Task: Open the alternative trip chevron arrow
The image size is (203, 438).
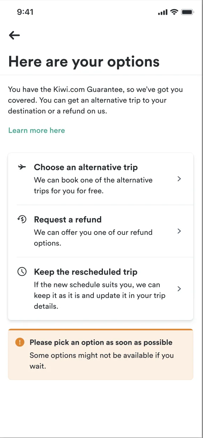Action: (179, 179)
